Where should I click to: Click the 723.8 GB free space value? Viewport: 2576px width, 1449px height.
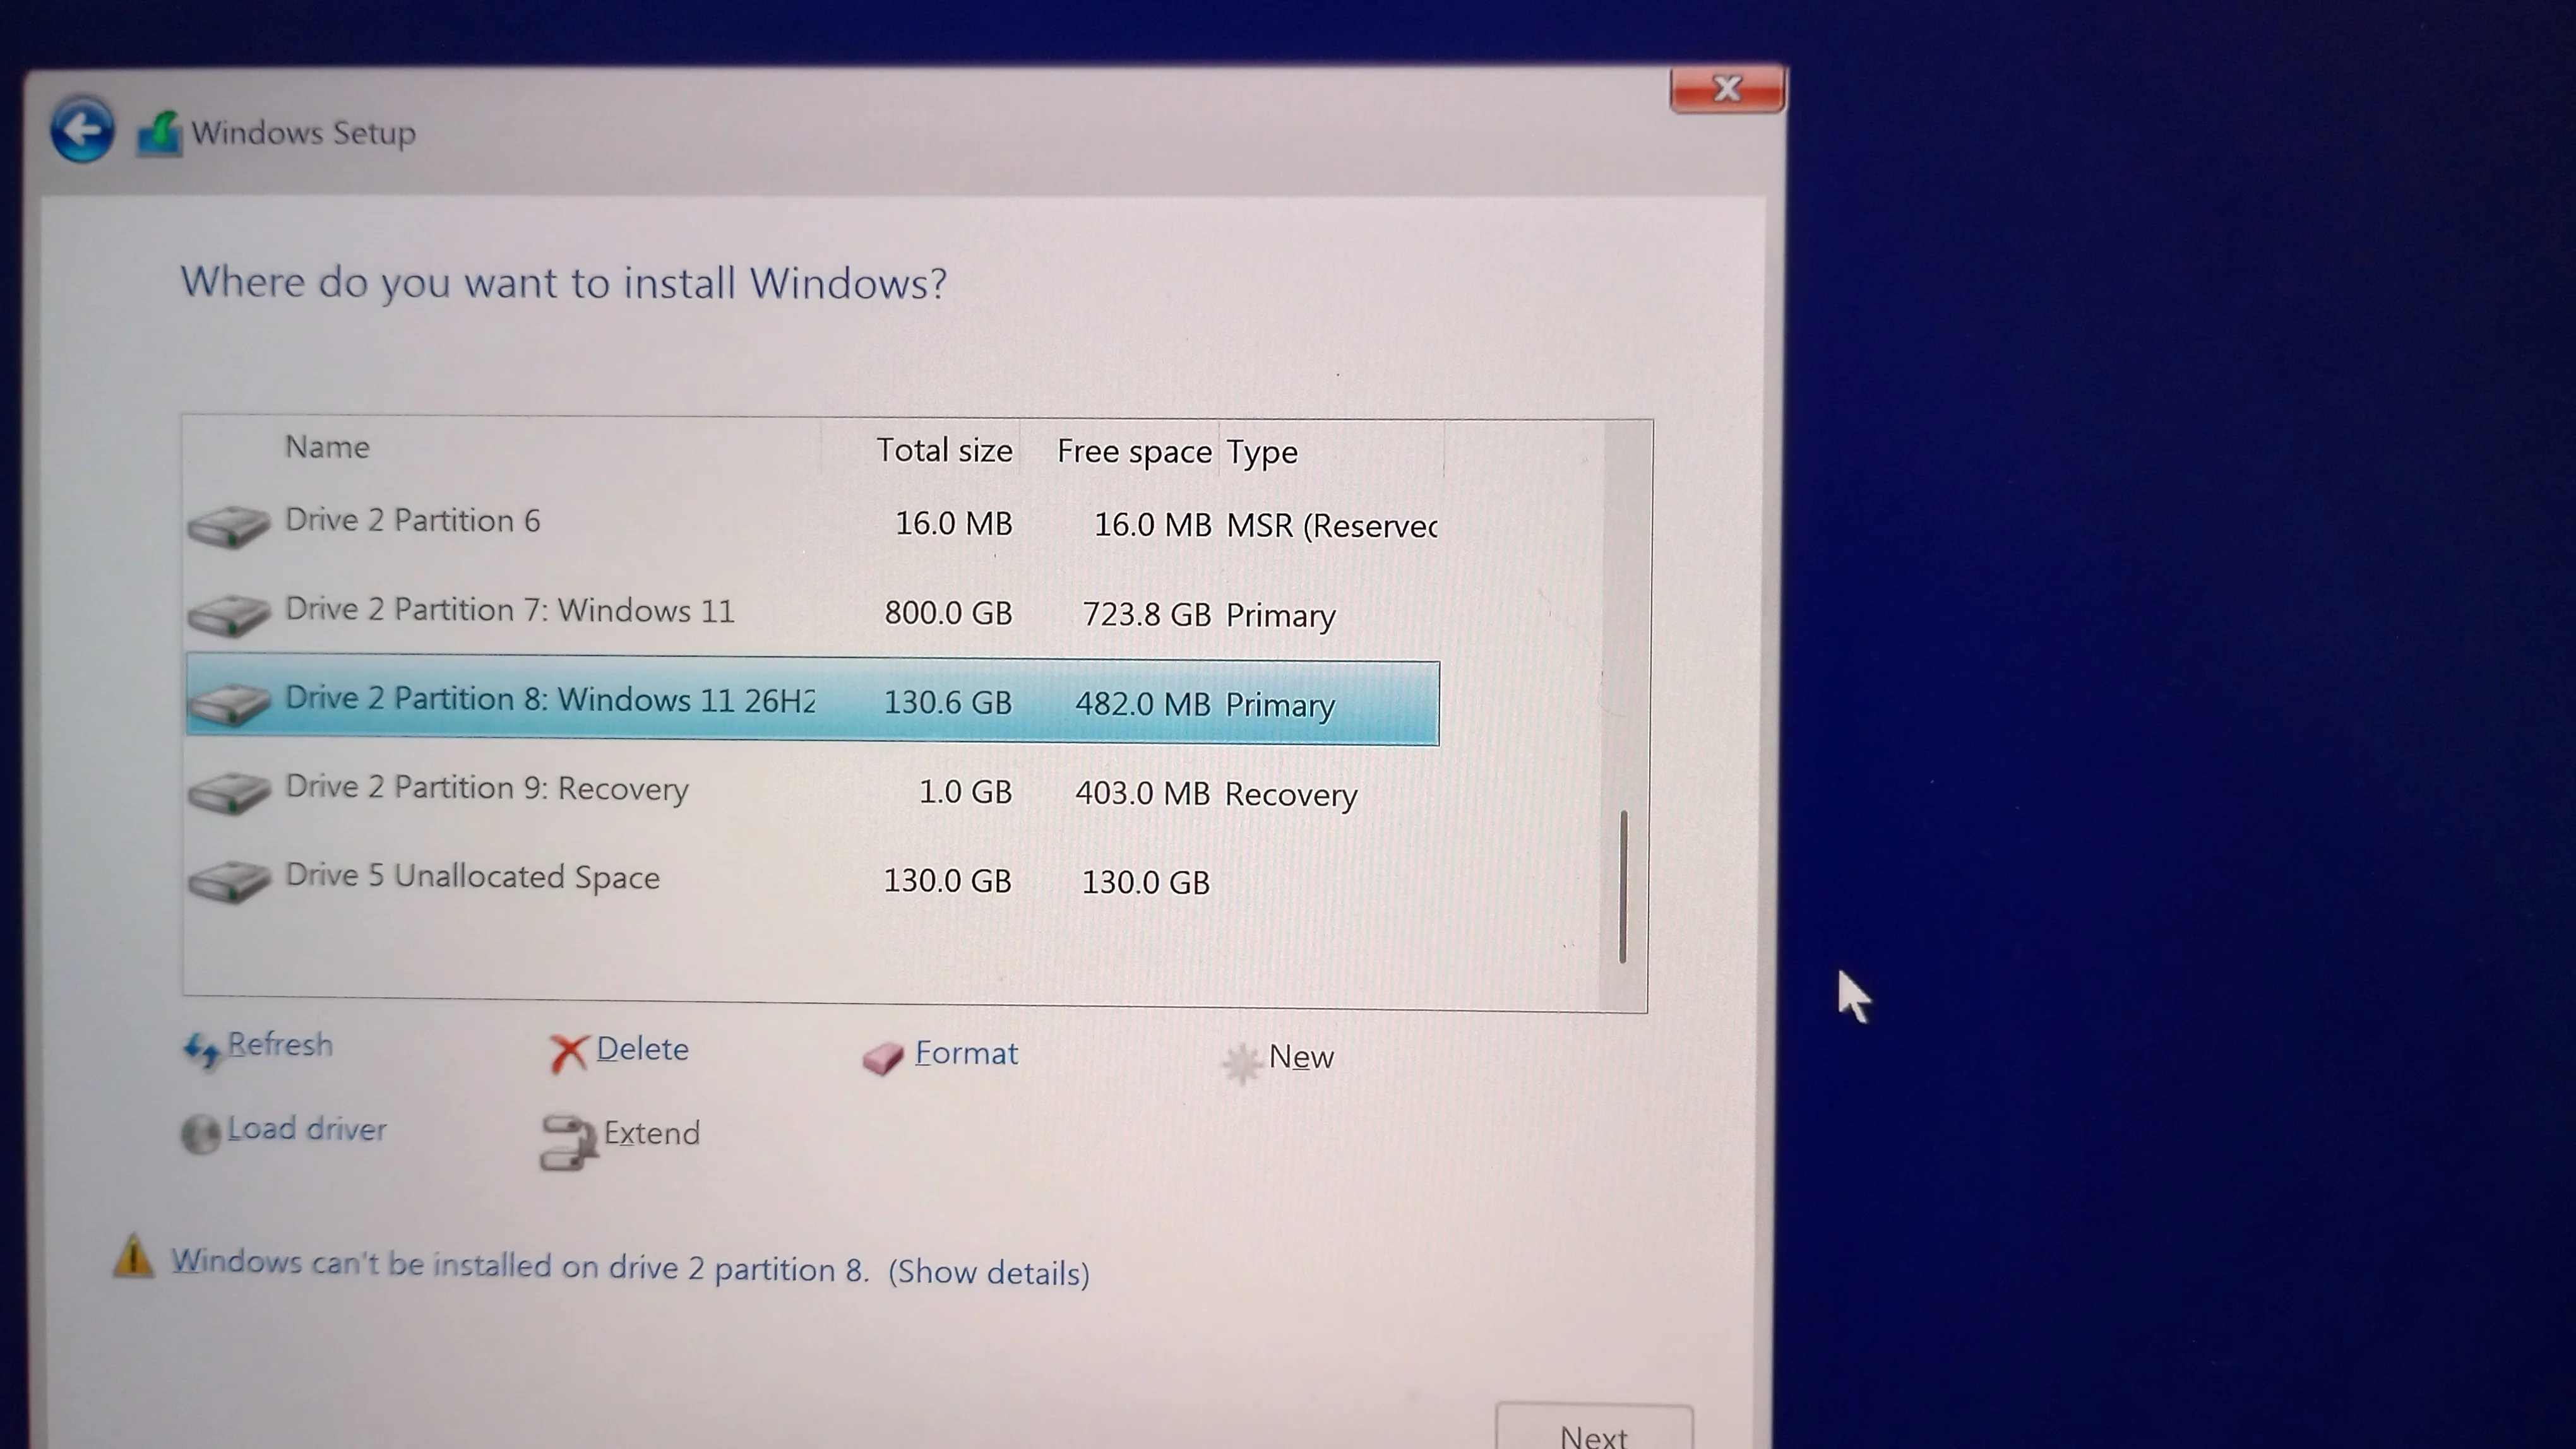click(x=1146, y=615)
